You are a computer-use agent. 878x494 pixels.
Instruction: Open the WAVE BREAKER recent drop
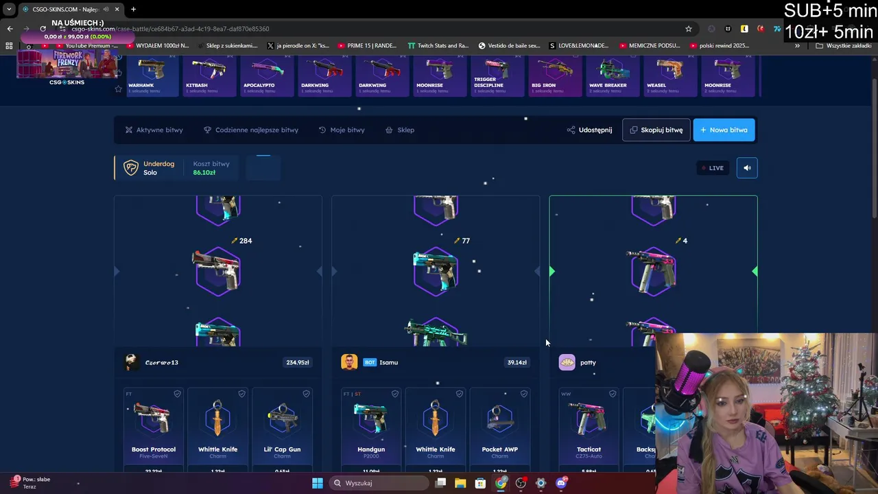[613, 75]
